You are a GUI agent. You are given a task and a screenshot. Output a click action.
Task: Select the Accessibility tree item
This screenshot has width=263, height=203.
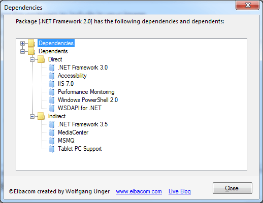(72, 76)
